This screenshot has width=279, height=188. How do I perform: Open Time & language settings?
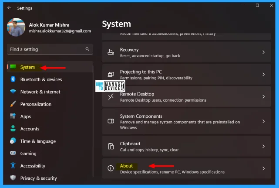click(x=38, y=141)
